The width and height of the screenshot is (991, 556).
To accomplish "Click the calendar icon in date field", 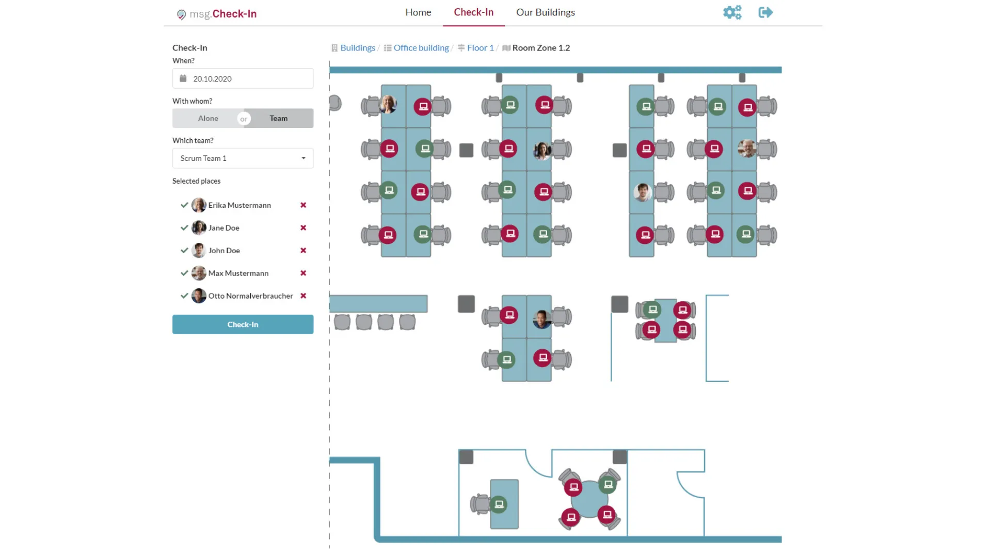I will click(183, 79).
